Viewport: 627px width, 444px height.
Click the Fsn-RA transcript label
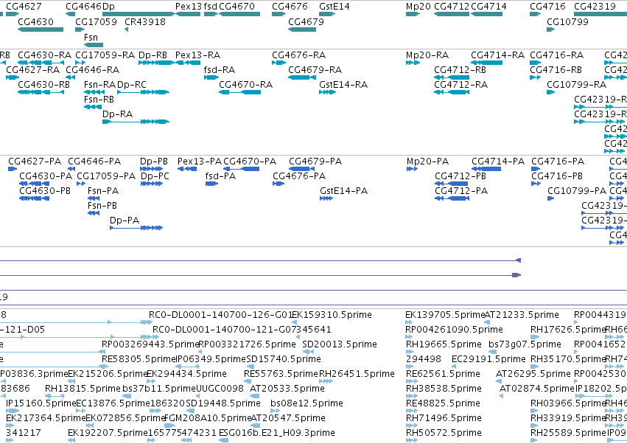point(99,85)
